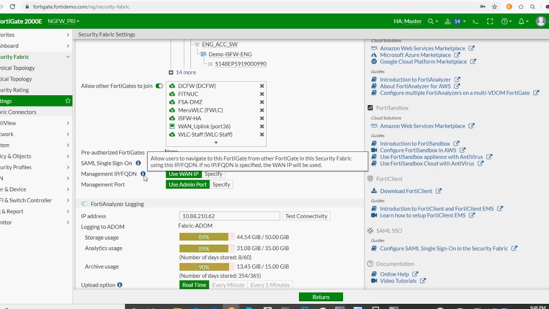Open the help question-mark menu
This screenshot has height=309, width=549.
[x=504, y=21]
